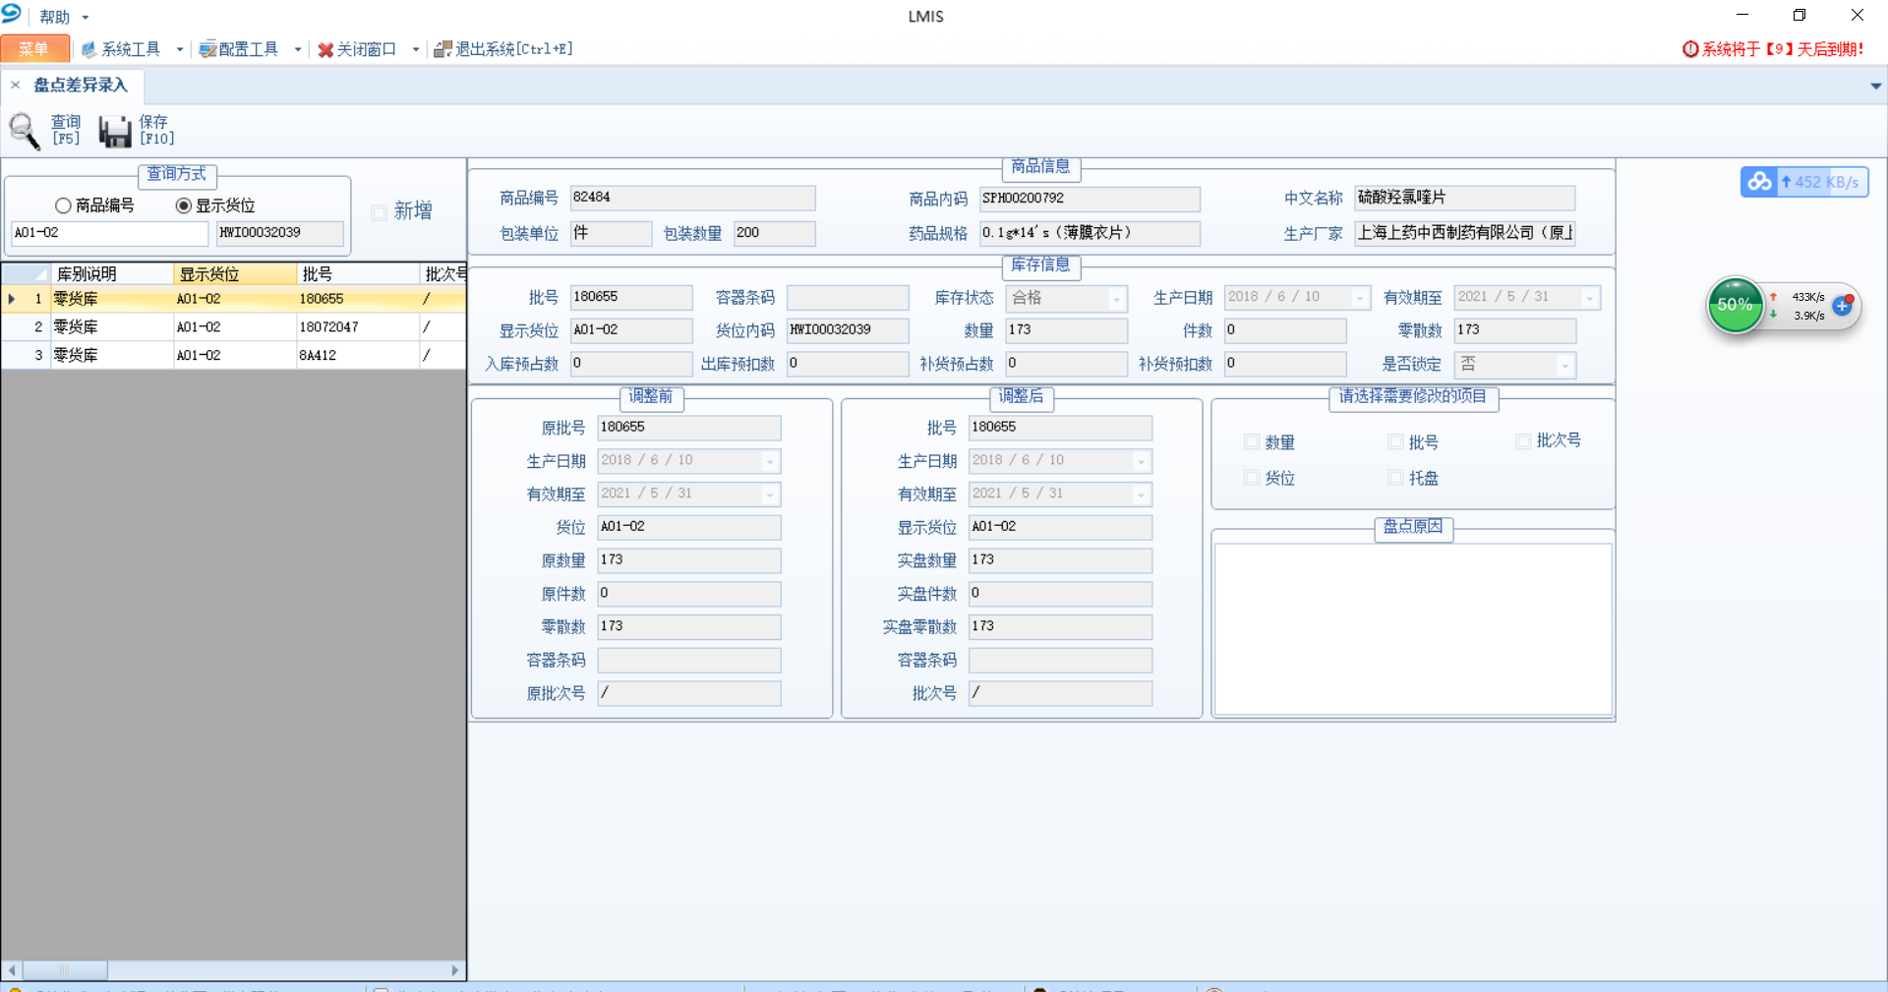The width and height of the screenshot is (1888, 992).
Task: Expand the 系统工具 dropdown arrow
Action: tap(179, 49)
